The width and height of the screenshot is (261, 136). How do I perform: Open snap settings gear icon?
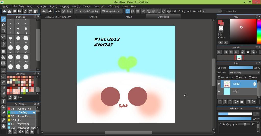tap(169, 11)
